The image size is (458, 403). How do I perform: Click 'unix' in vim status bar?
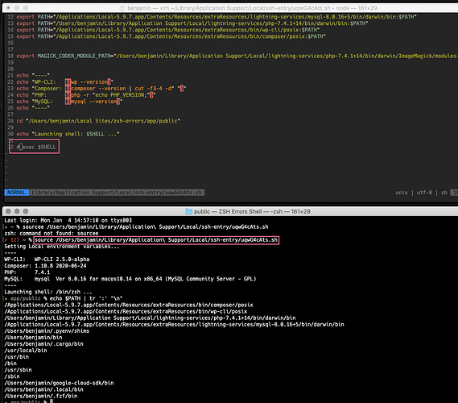402,193
